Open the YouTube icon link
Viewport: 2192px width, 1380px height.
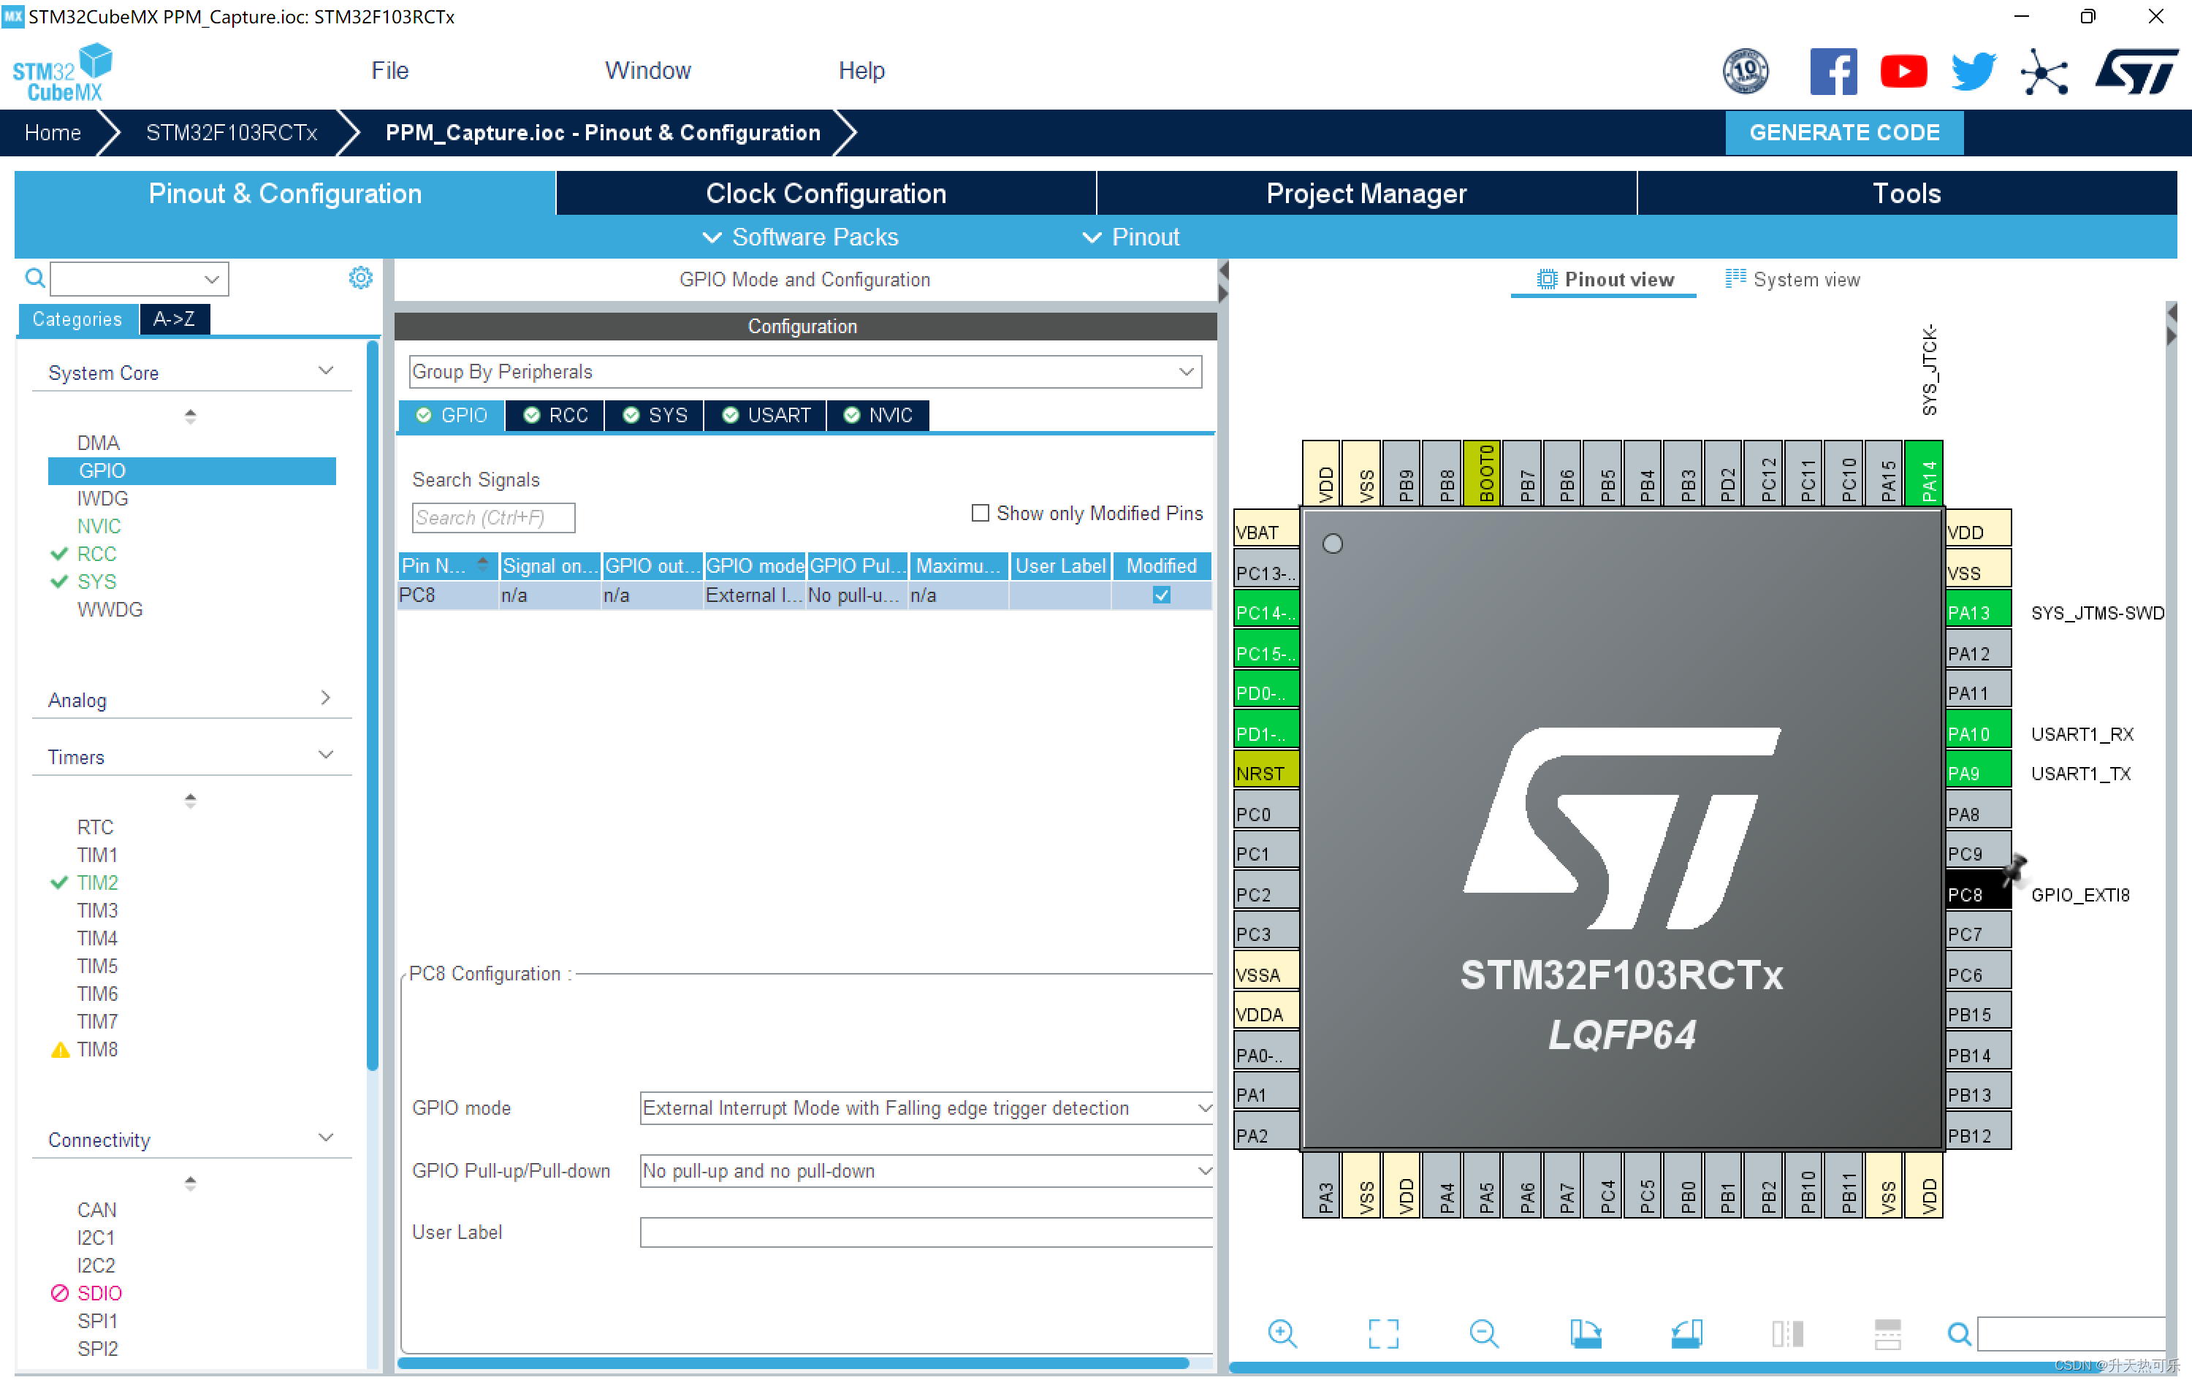pos(1903,71)
